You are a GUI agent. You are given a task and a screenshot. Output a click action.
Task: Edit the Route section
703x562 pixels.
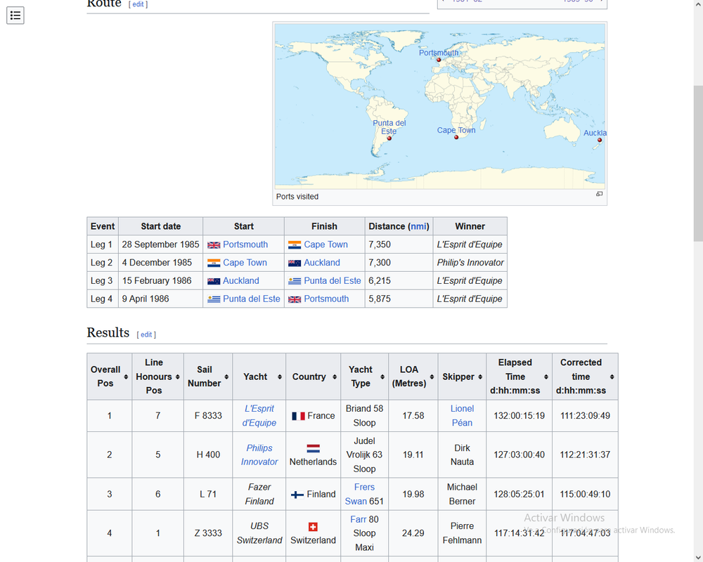(x=138, y=4)
